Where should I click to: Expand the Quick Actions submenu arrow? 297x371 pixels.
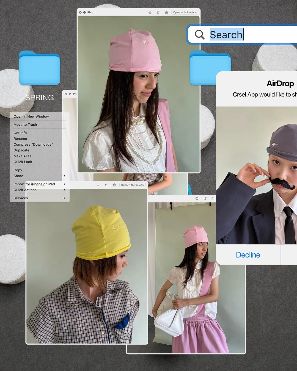(64, 190)
